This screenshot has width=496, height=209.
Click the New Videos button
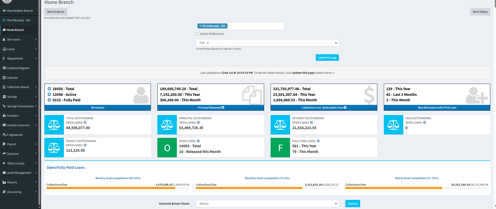tap(480, 12)
